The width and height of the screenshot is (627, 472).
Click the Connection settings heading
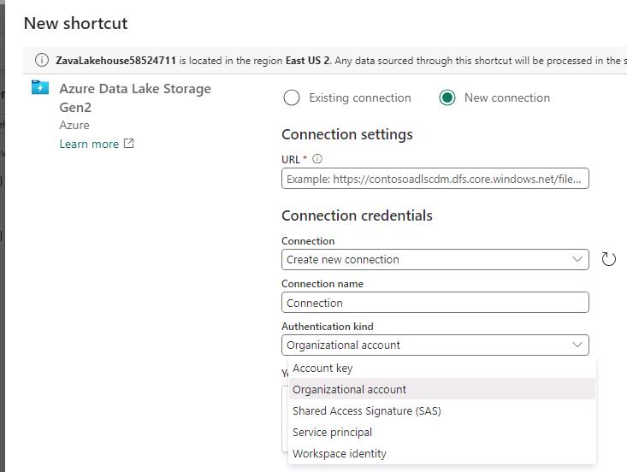[347, 134]
